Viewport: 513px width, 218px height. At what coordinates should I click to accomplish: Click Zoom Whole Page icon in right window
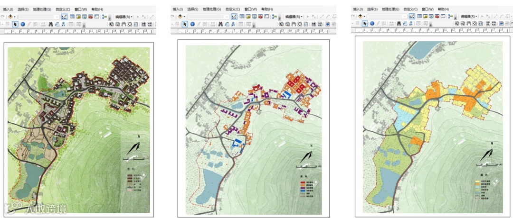tap(475, 24)
